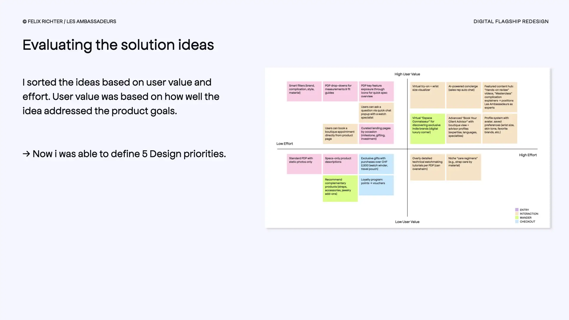Select the green 'Virtual Espace Connaisseur' note
569x320 pixels.
point(427,129)
